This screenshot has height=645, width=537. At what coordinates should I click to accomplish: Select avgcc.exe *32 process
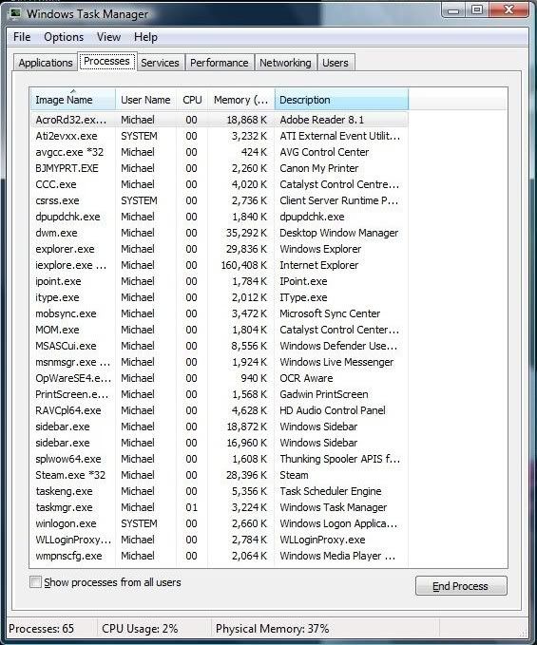point(220,152)
